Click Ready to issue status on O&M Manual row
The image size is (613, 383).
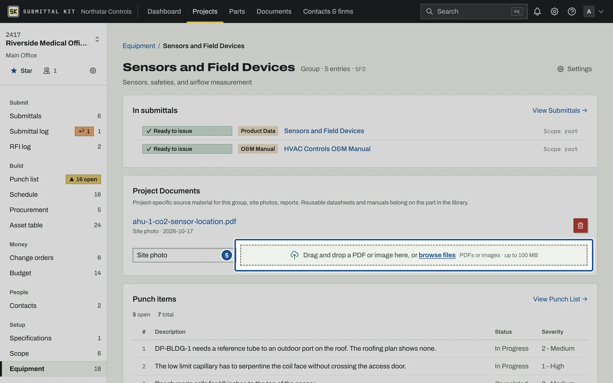tap(187, 149)
